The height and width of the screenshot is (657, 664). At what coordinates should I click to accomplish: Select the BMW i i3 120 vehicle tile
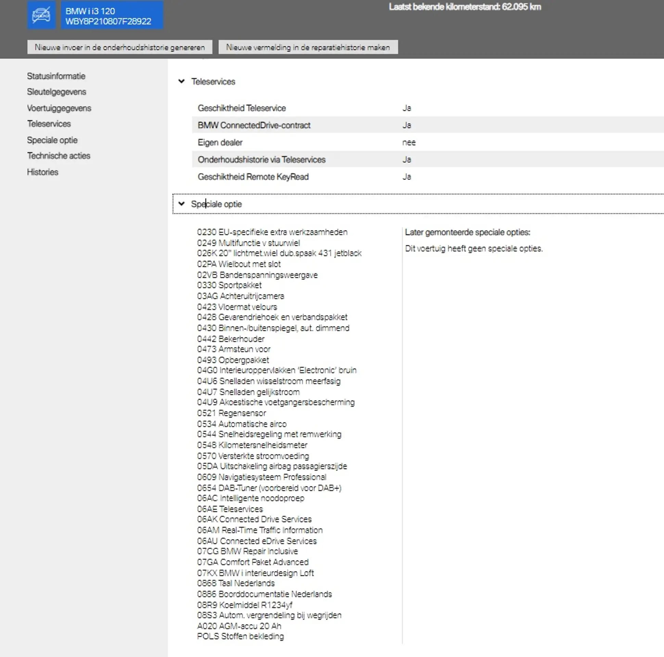(x=112, y=15)
